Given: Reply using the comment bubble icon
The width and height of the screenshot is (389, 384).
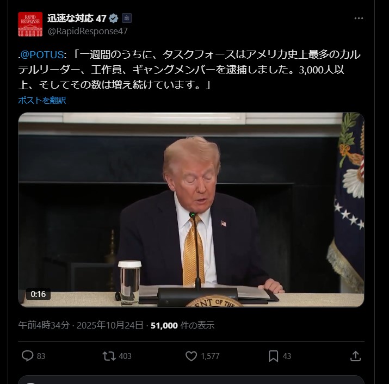Looking at the screenshot, I should point(27,356).
